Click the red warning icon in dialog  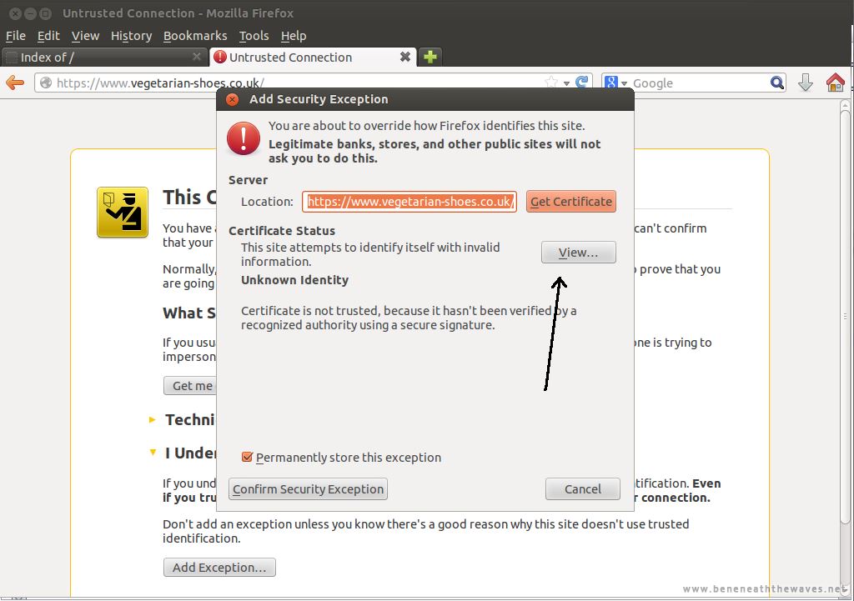tap(244, 138)
